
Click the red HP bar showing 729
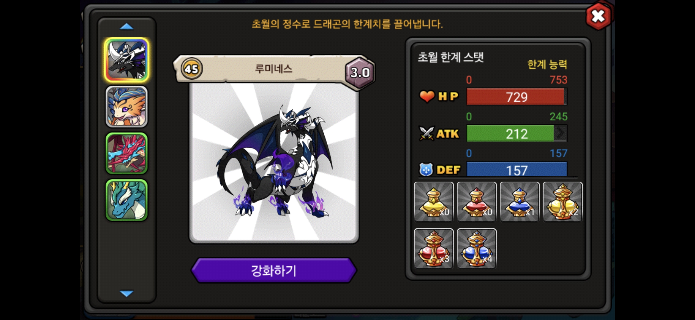[517, 97]
